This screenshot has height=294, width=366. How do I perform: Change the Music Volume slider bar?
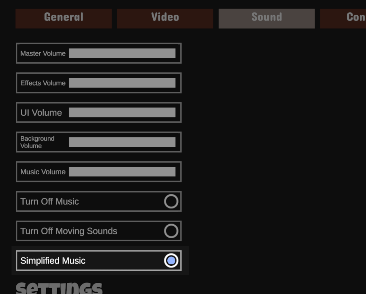coord(122,172)
